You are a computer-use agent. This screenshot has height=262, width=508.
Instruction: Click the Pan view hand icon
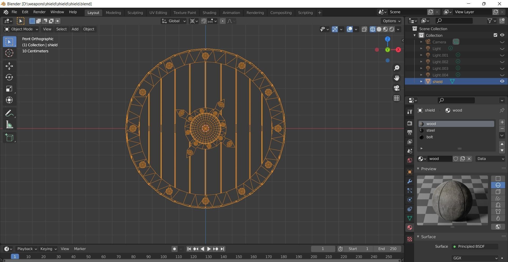(x=397, y=78)
